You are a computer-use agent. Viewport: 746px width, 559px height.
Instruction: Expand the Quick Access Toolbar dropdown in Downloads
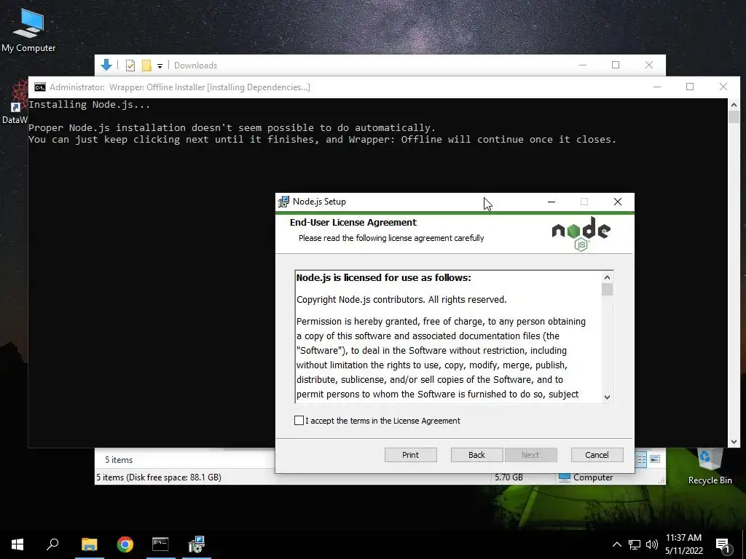[160, 66]
